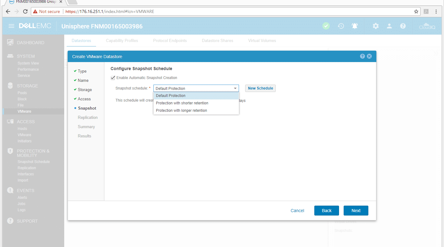Click the green system health status icon
Viewport: 444px width, 247px height.
[x=326, y=26]
